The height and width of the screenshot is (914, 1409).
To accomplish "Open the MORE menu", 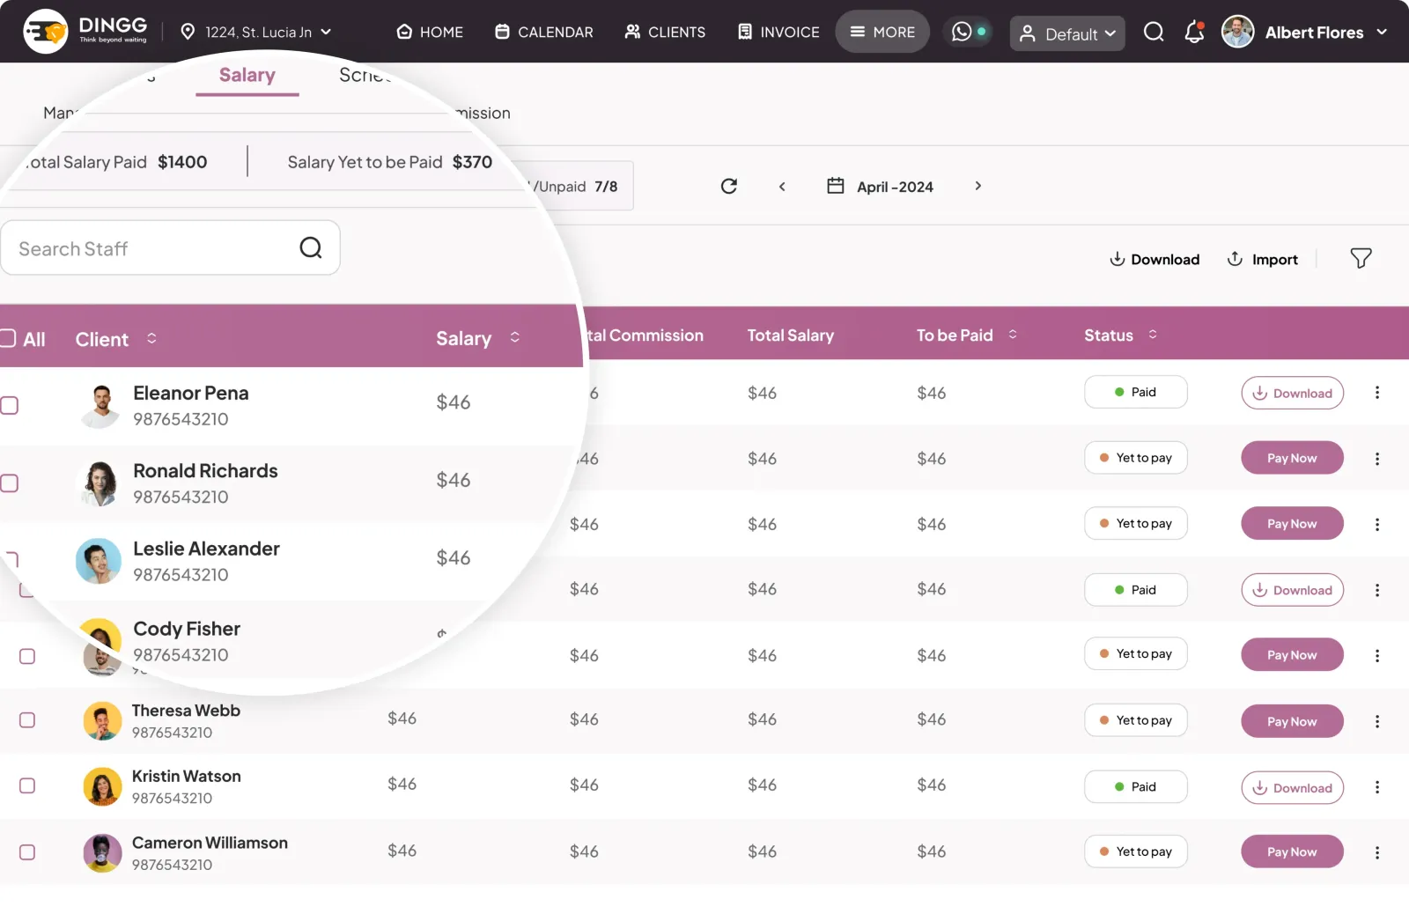I will (x=882, y=32).
